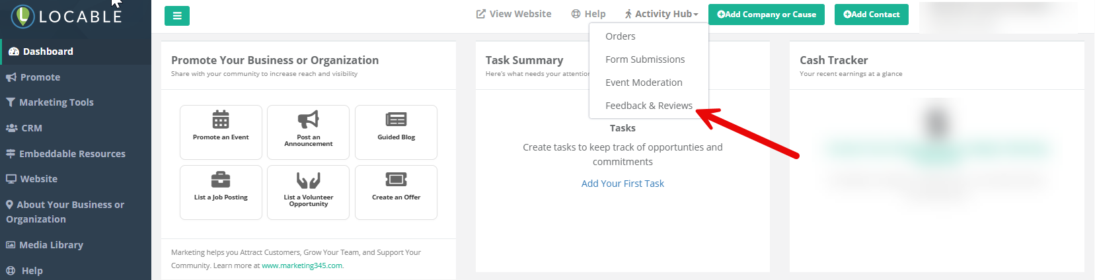
Task: Go to CRM in the sidebar
Action: pos(31,128)
